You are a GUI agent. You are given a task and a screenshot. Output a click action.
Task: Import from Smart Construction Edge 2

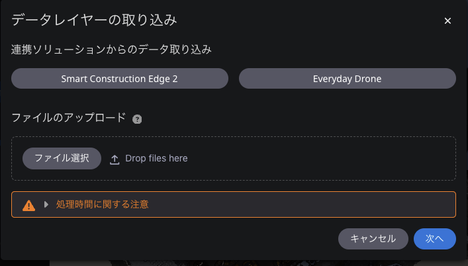click(x=120, y=79)
